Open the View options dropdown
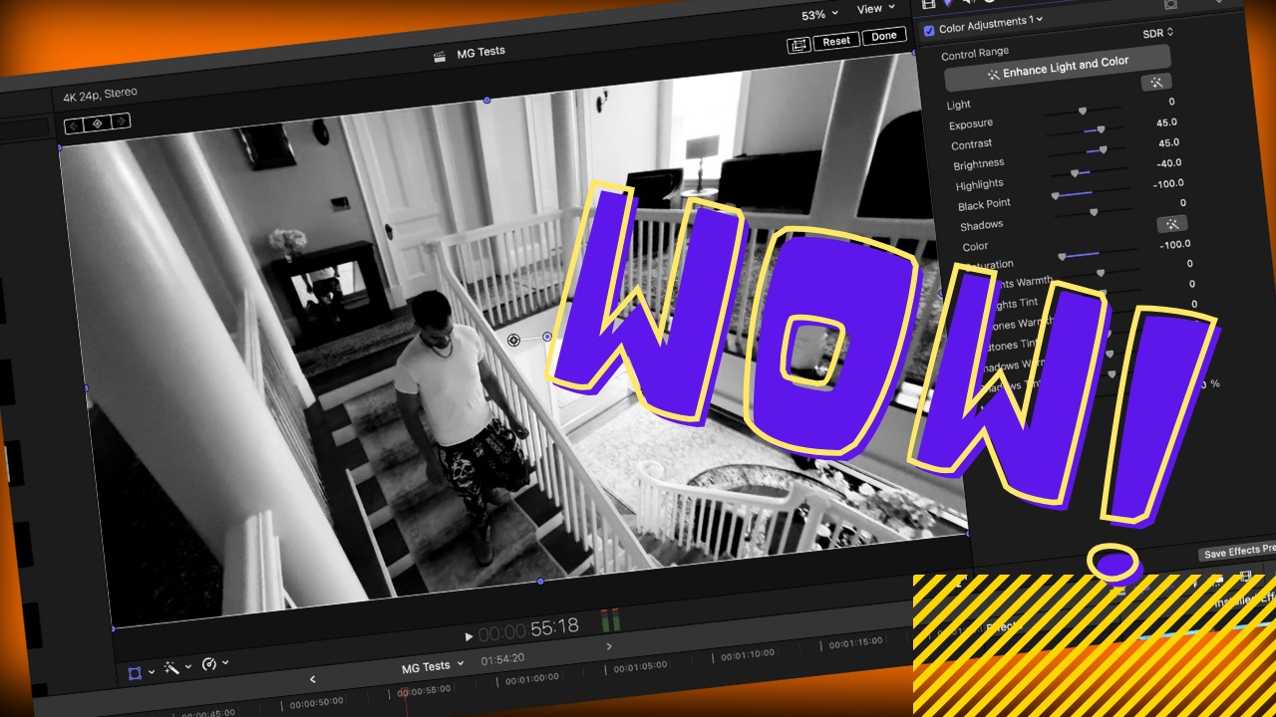The width and height of the screenshot is (1276, 717). pos(875,9)
